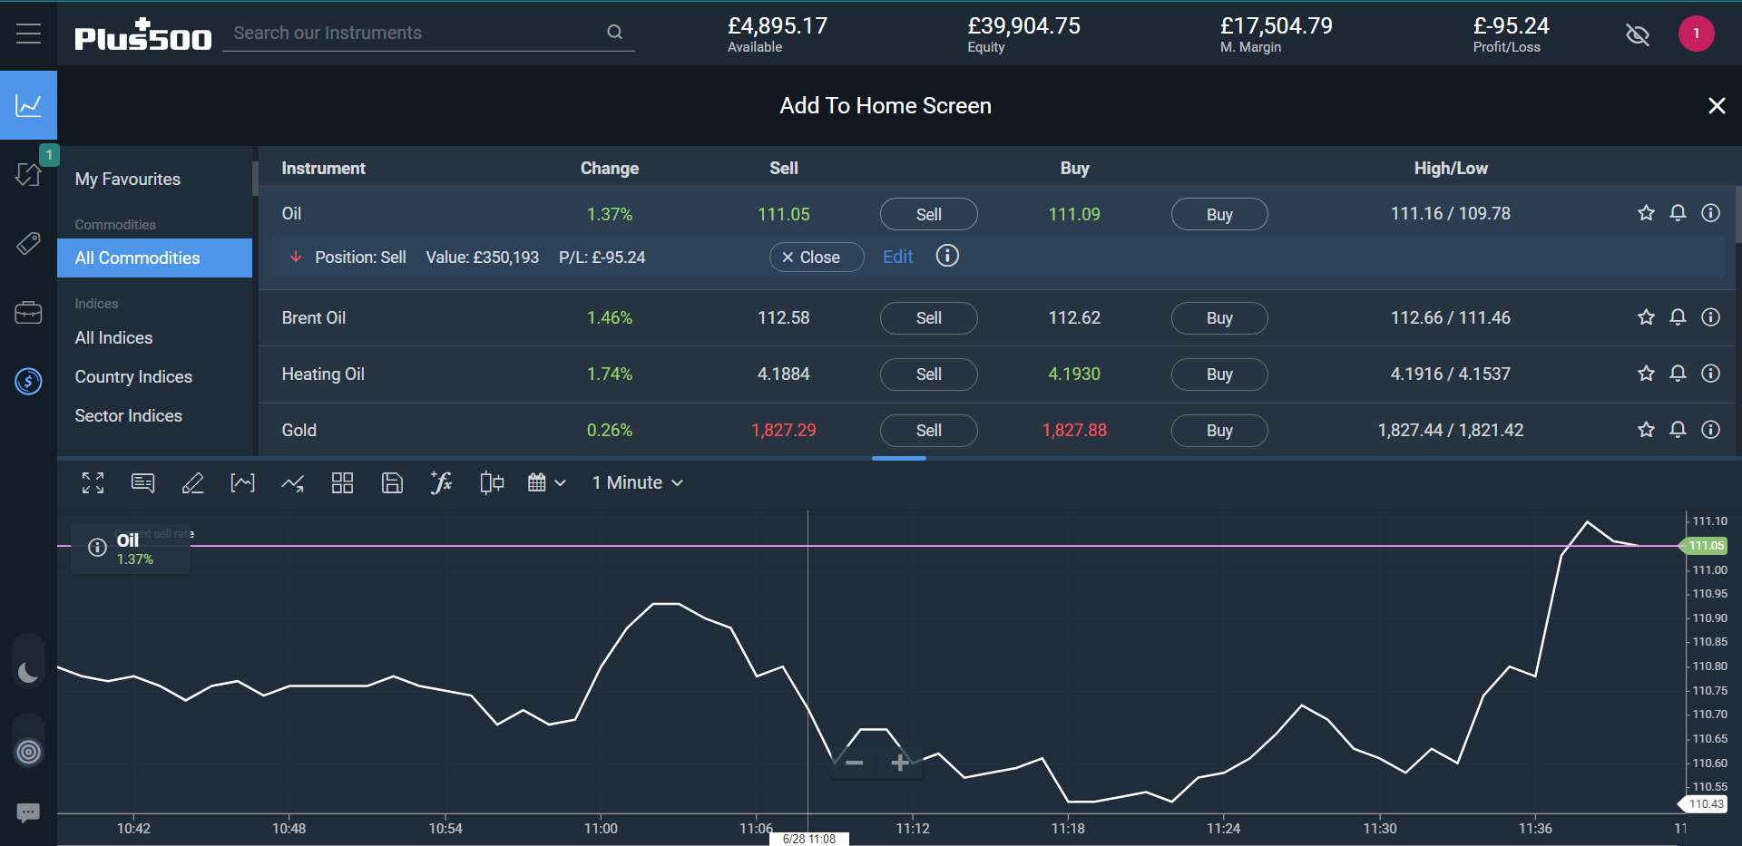The height and width of the screenshot is (846, 1742).
Task: Add Oil to favourites star
Action: tap(1646, 213)
